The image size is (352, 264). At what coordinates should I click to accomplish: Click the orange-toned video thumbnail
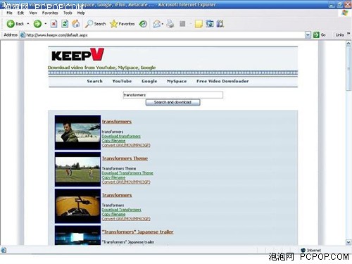pos(77,206)
